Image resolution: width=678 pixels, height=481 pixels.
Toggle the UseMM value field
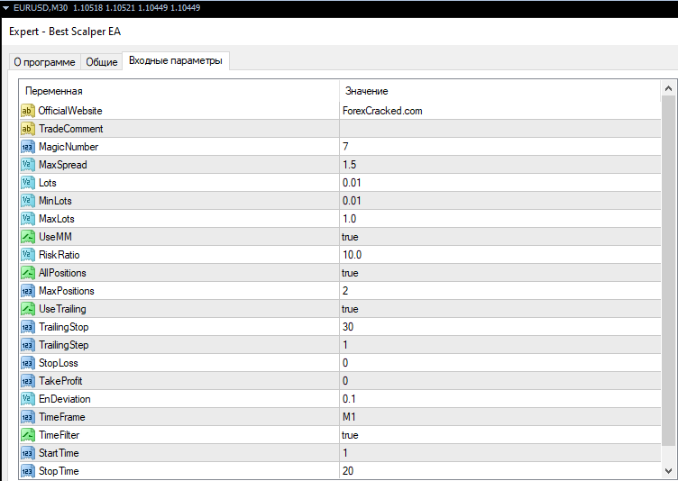[x=350, y=237]
